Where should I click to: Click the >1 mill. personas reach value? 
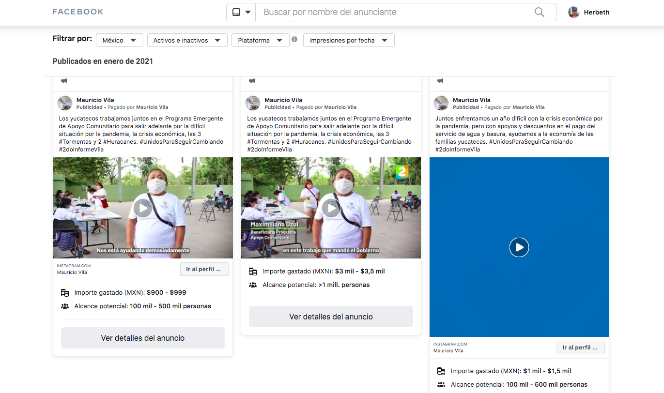coord(344,285)
